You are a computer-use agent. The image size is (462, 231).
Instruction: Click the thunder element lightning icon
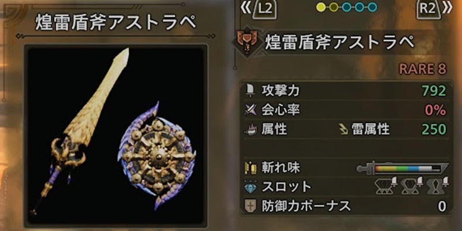(x=344, y=129)
